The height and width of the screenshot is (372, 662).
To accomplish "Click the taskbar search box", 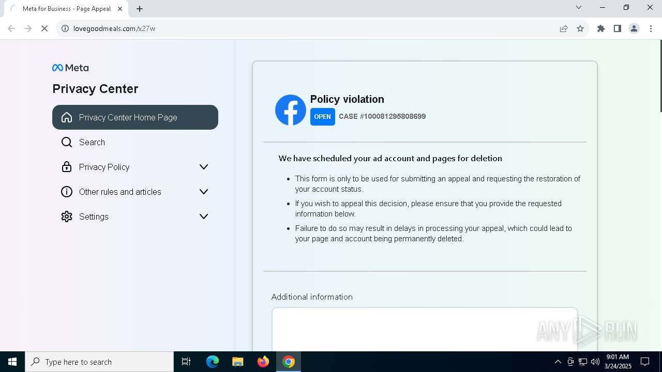I will tap(99, 362).
